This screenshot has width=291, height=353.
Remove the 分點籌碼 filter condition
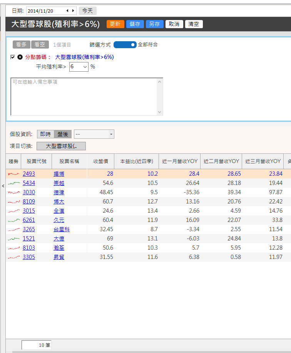point(20,57)
